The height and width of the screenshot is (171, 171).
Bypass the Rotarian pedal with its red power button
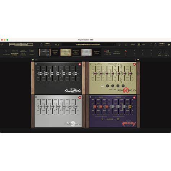pyautogui.click(x=80, y=97)
